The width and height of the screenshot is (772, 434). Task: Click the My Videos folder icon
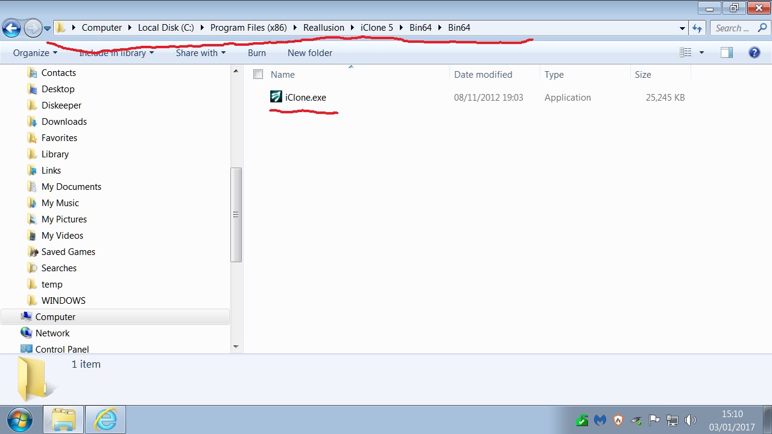33,236
